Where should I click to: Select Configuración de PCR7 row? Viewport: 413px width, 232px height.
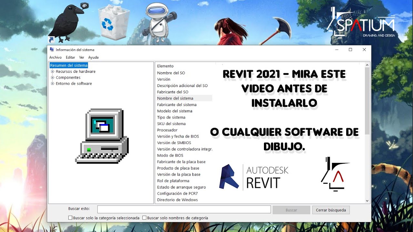click(177, 194)
